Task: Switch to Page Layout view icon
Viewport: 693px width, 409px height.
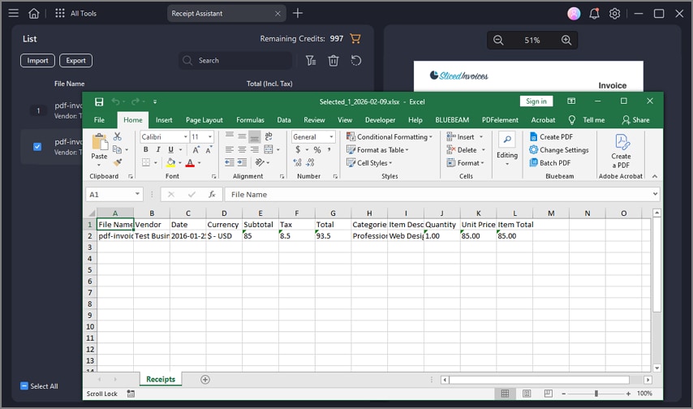Action: point(527,394)
